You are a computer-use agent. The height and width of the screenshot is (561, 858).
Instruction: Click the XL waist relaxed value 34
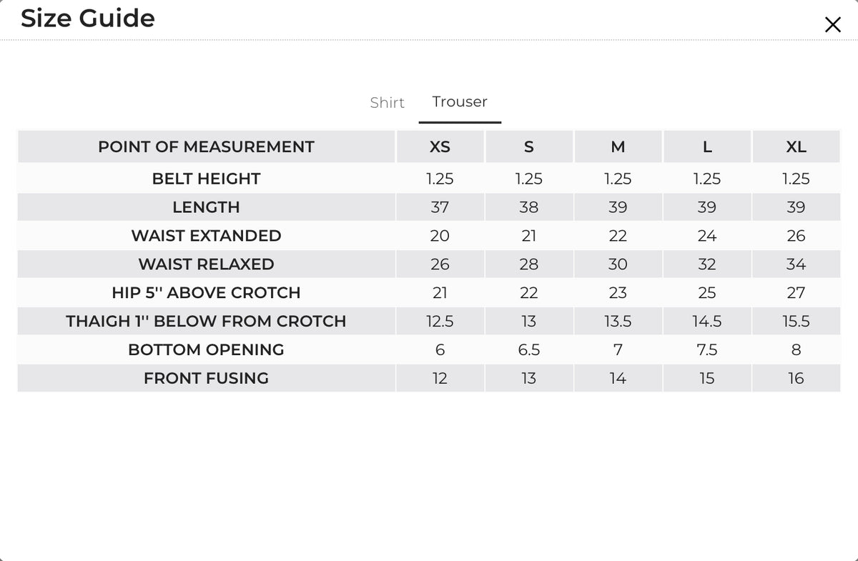click(796, 264)
